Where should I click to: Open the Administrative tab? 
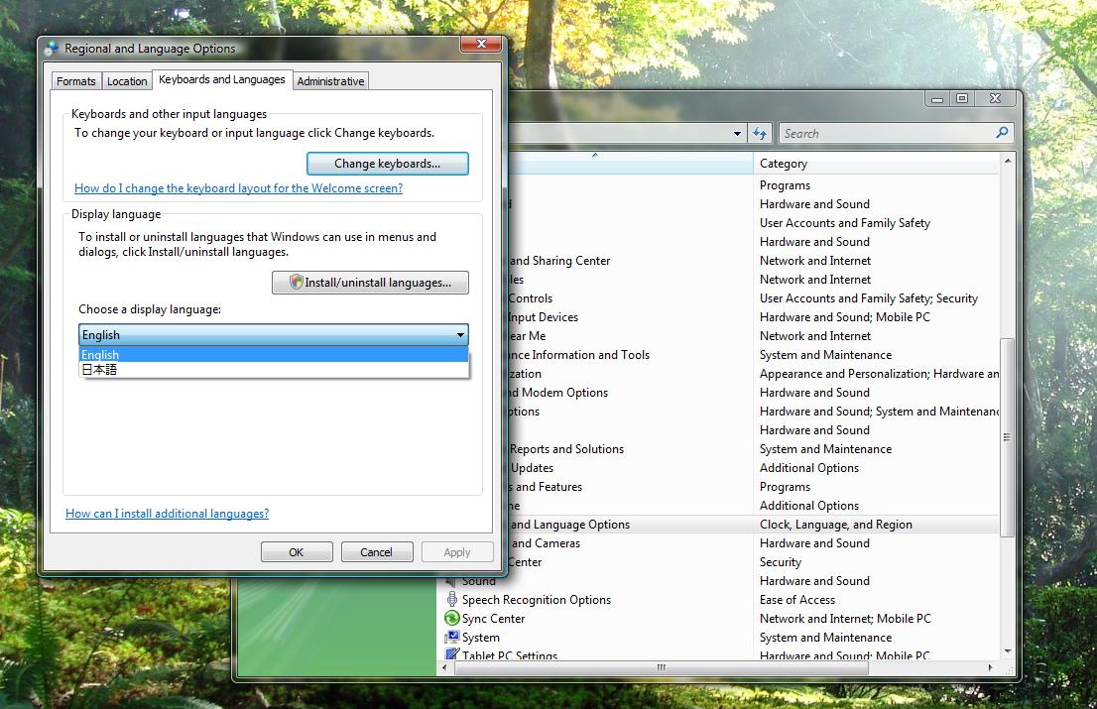coord(330,81)
